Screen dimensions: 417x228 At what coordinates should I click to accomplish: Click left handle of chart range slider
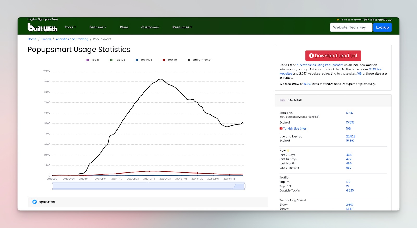click(53, 186)
